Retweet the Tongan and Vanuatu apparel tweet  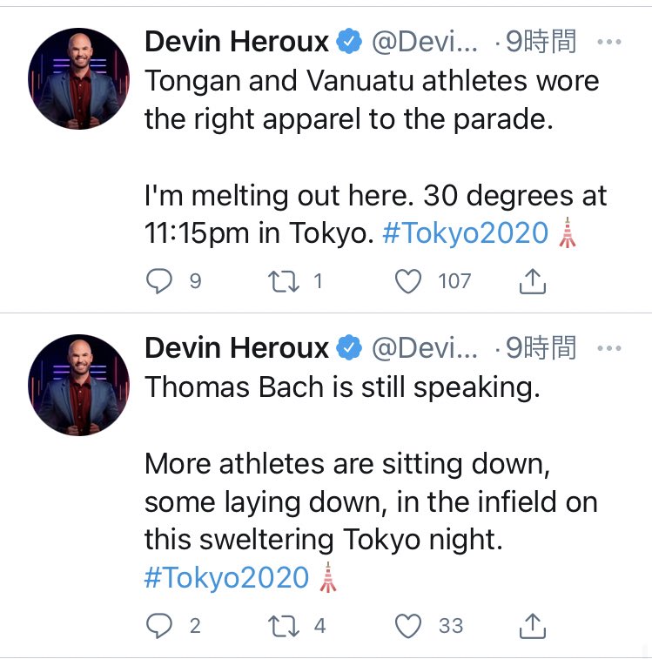(x=284, y=281)
